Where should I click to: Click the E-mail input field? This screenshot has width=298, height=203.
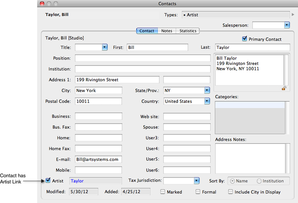(x=98, y=159)
